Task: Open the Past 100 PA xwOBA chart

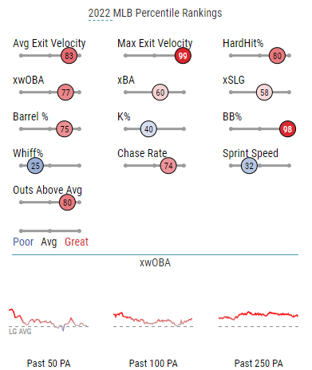Action: pyautogui.click(x=153, y=321)
